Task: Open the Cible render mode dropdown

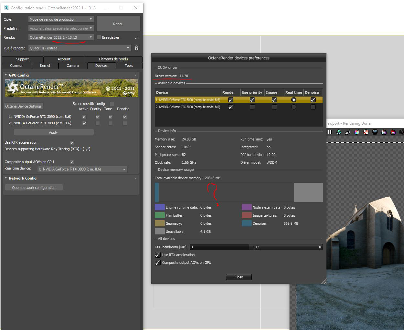Action: click(x=61, y=19)
